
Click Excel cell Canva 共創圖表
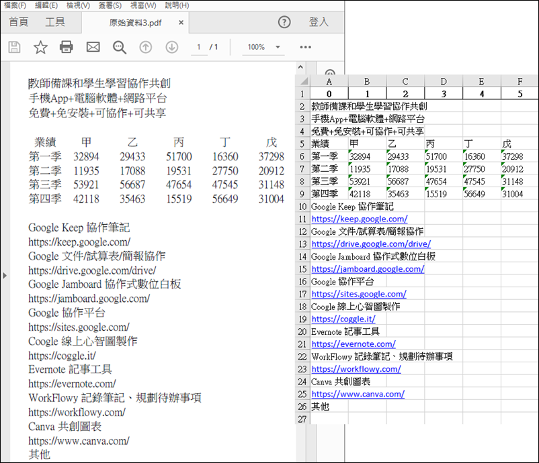coord(341,382)
